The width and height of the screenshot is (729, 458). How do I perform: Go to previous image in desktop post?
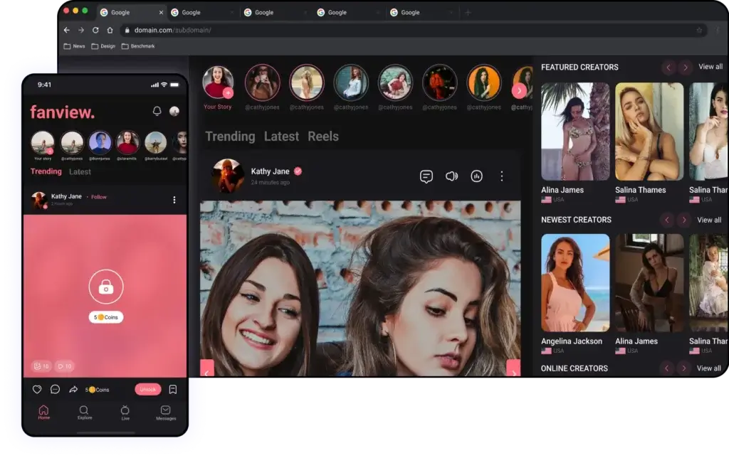tap(207, 368)
